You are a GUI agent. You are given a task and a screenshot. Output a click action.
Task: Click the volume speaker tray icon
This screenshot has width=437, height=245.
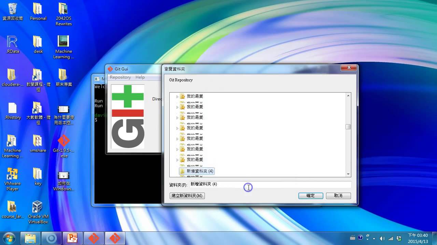click(x=382, y=238)
